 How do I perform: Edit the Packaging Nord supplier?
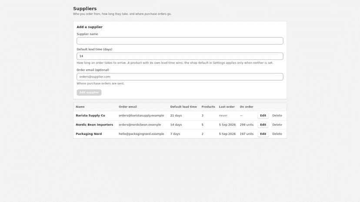(x=263, y=134)
